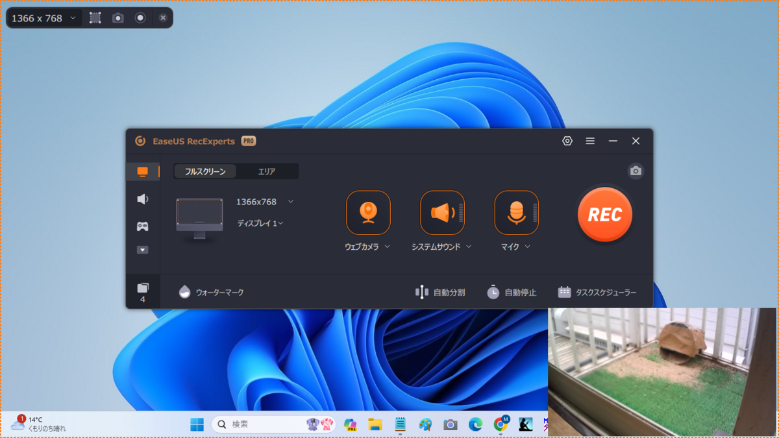Select game recording mode in sidebar
Image resolution: width=779 pixels, height=438 pixels.
(142, 226)
